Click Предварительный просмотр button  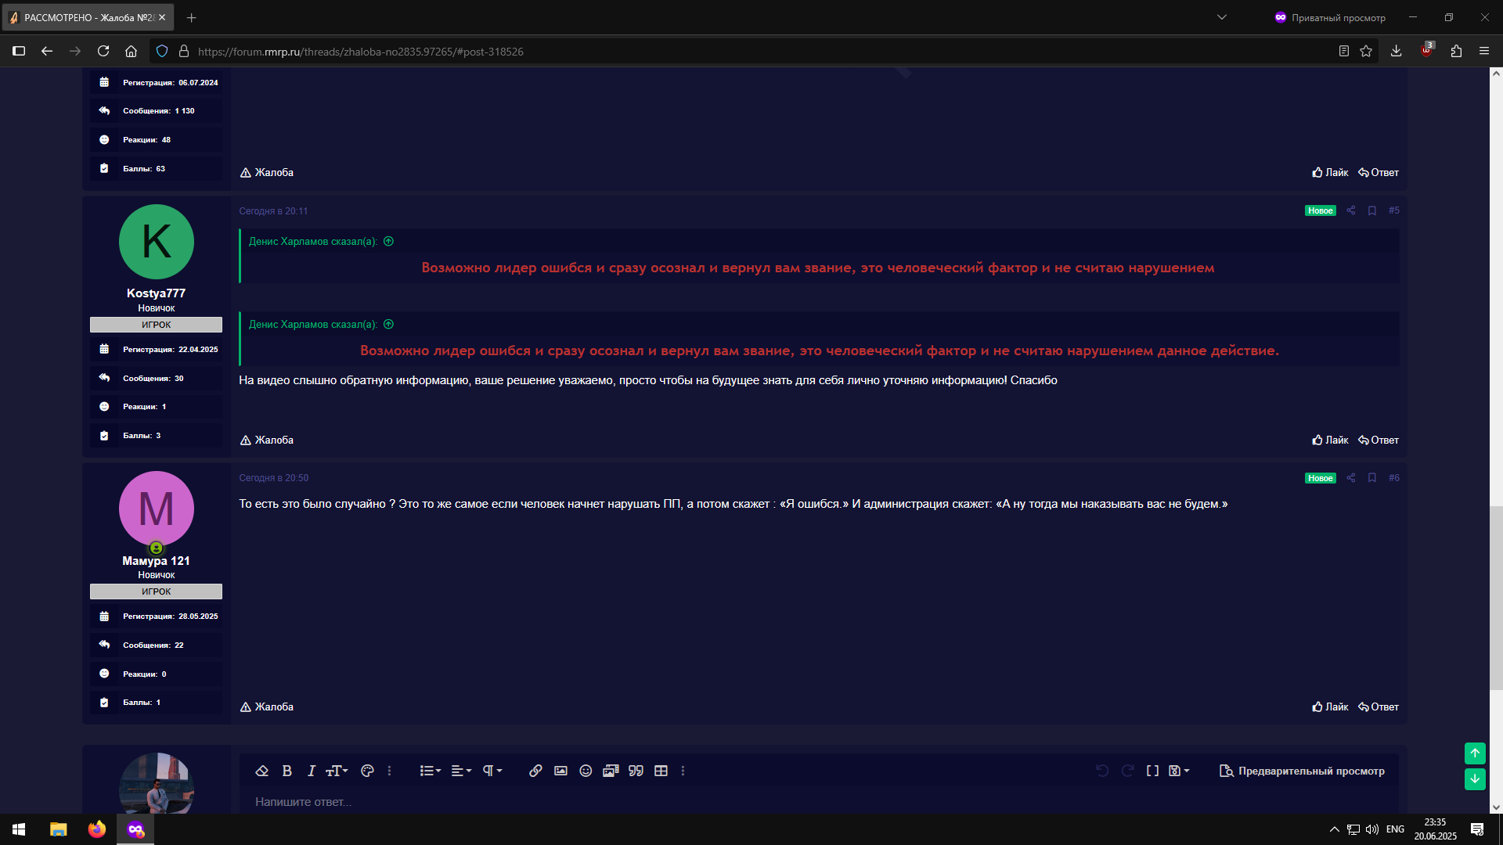(x=1303, y=771)
